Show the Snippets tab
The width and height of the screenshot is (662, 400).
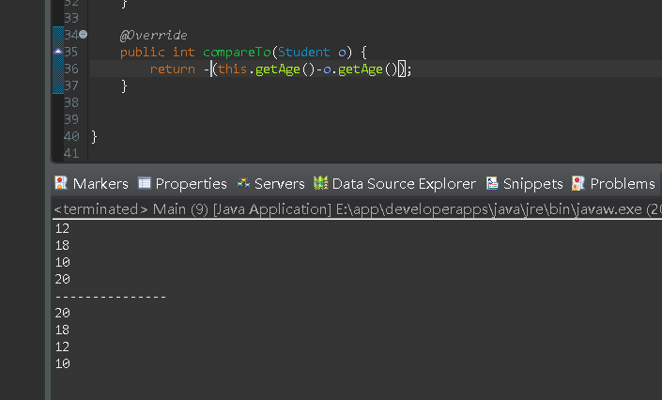pos(532,183)
